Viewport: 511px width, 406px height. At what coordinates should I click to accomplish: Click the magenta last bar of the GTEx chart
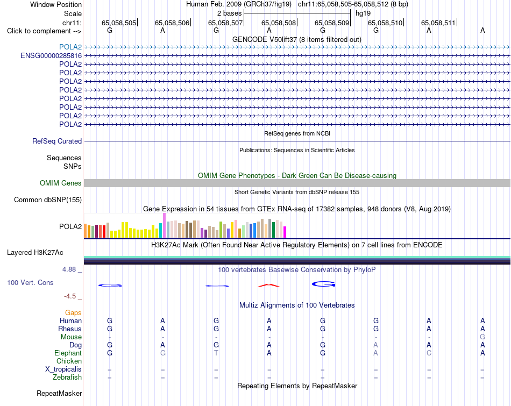click(x=285, y=232)
